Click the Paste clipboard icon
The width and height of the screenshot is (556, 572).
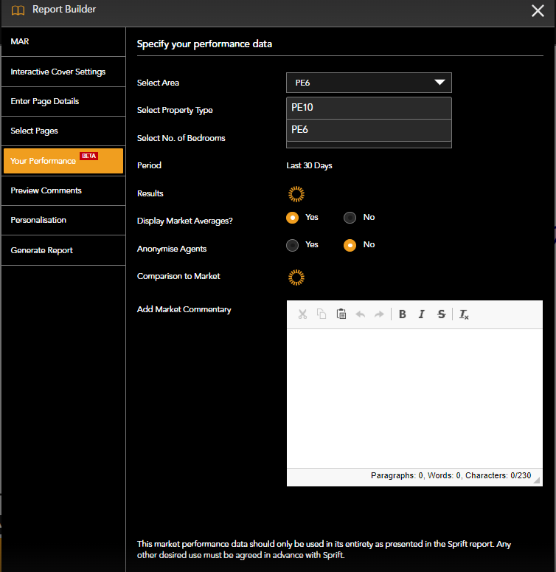(341, 314)
